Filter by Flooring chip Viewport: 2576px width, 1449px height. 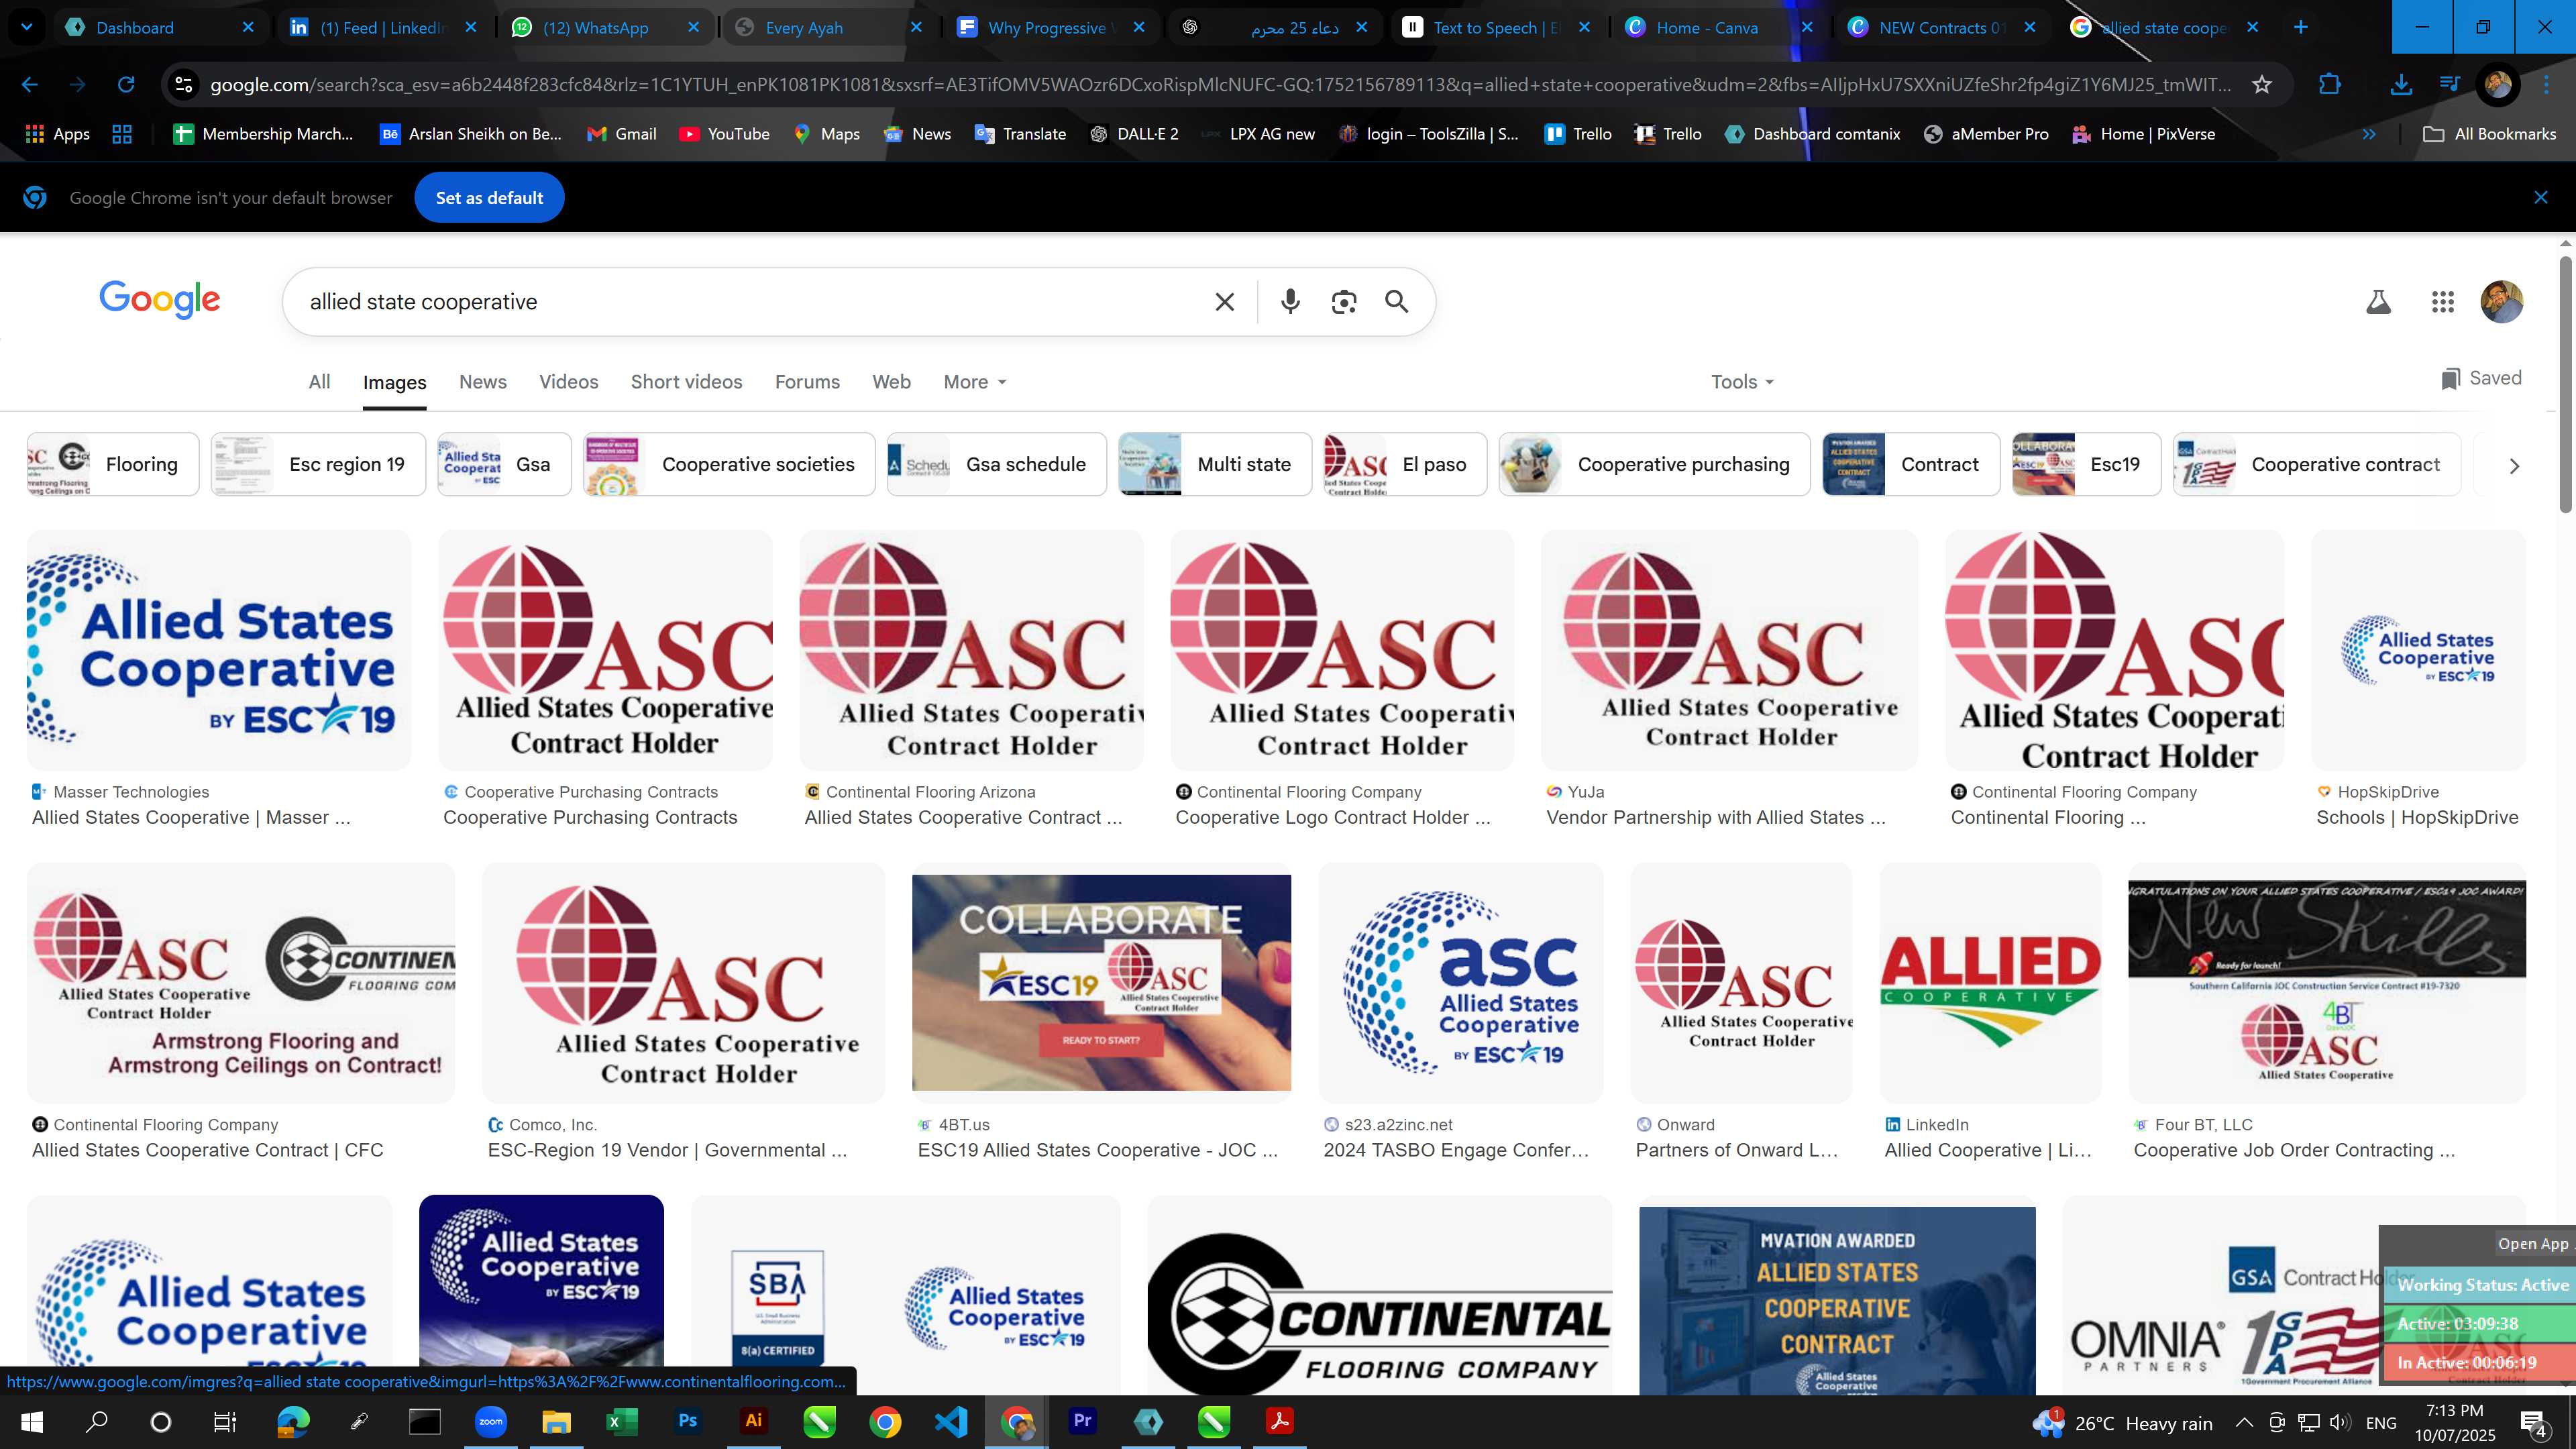coord(113,464)
